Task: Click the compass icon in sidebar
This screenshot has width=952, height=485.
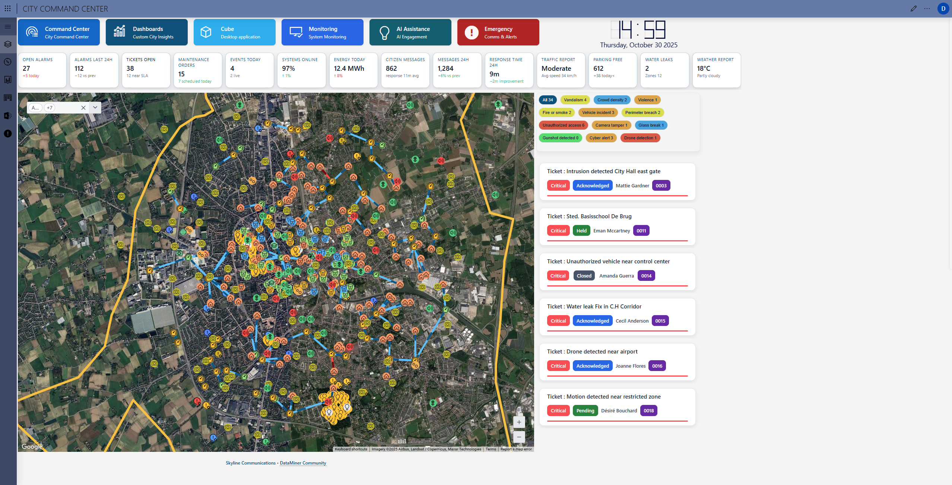Action: (x=8, y=62)
